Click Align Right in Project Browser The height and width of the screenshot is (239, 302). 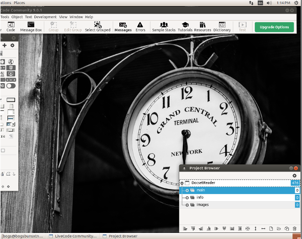pos(201,228)
